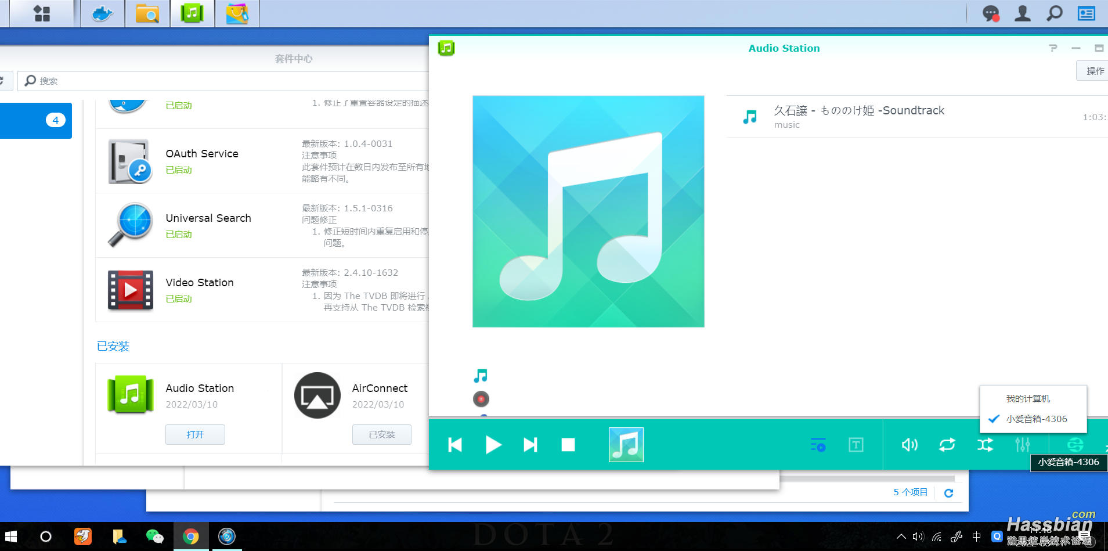Open the DSM main menu grid icon
The image size is (1108, 551).
(x=42, y=13)
